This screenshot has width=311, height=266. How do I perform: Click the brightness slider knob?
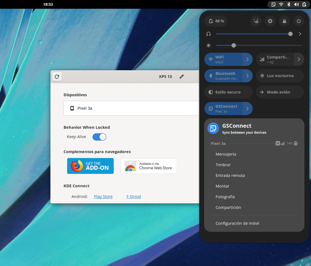(234, 45)
